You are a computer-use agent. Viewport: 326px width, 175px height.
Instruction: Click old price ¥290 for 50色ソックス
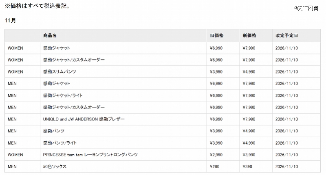click(x=215, y=166)
